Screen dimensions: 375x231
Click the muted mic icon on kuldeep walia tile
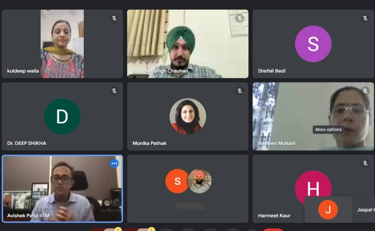pyautogui.click(x=114, y=18)
